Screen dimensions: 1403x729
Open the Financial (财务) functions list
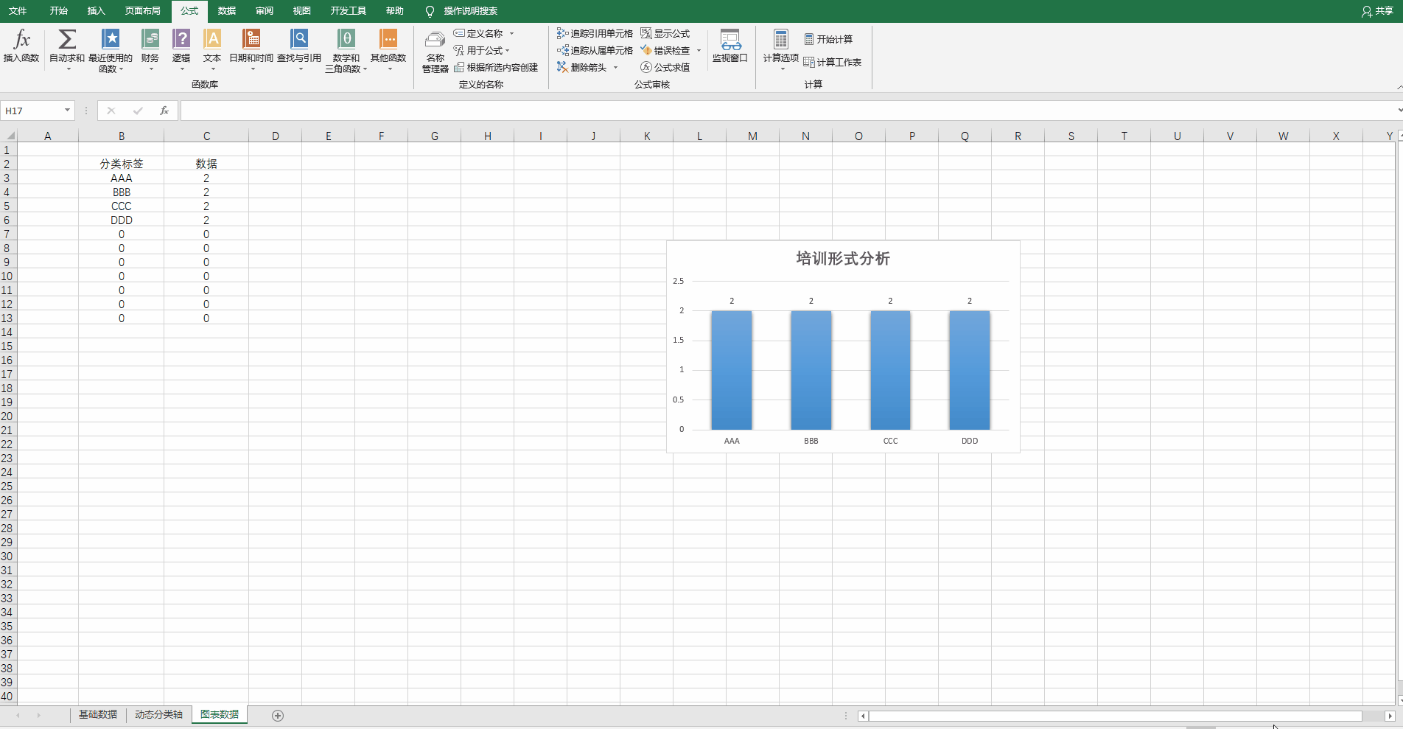(150, 50)
